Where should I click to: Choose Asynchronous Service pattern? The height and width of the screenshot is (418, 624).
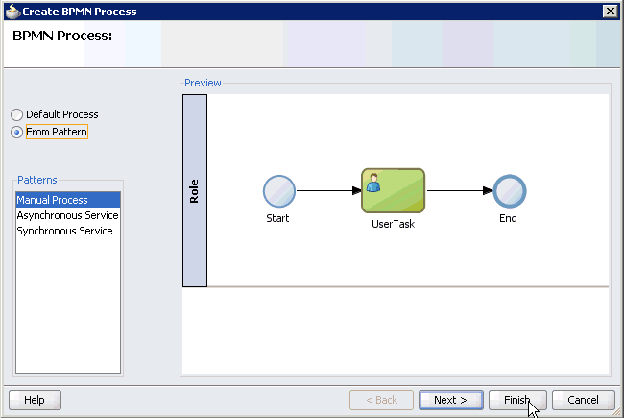68,215
